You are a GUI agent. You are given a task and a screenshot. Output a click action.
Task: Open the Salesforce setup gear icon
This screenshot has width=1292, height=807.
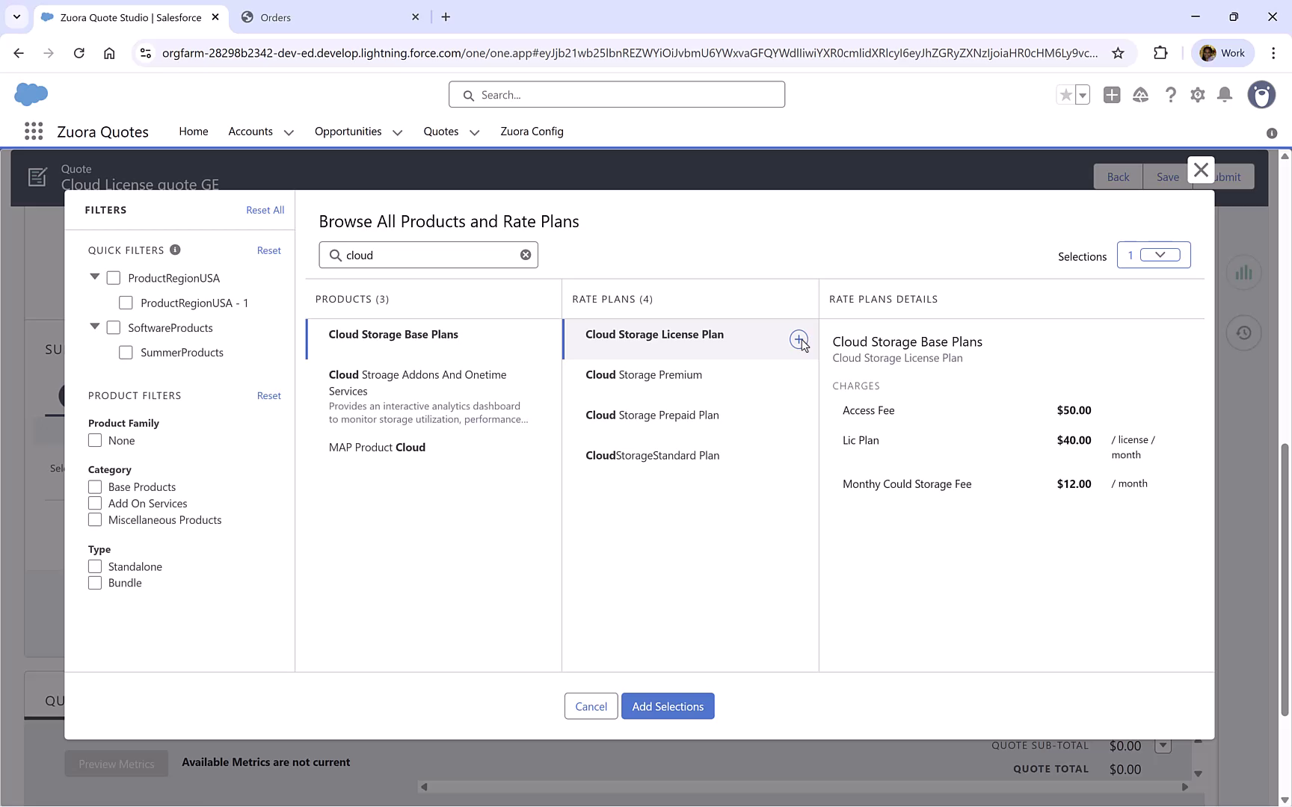click(1197, 95)
